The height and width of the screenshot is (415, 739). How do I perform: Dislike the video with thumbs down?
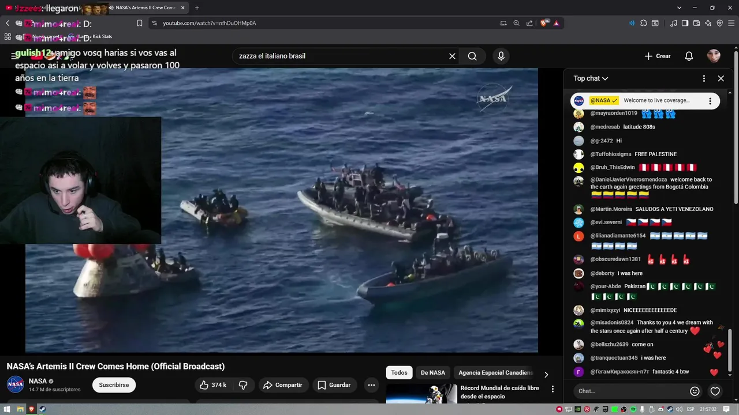[243, 385]
